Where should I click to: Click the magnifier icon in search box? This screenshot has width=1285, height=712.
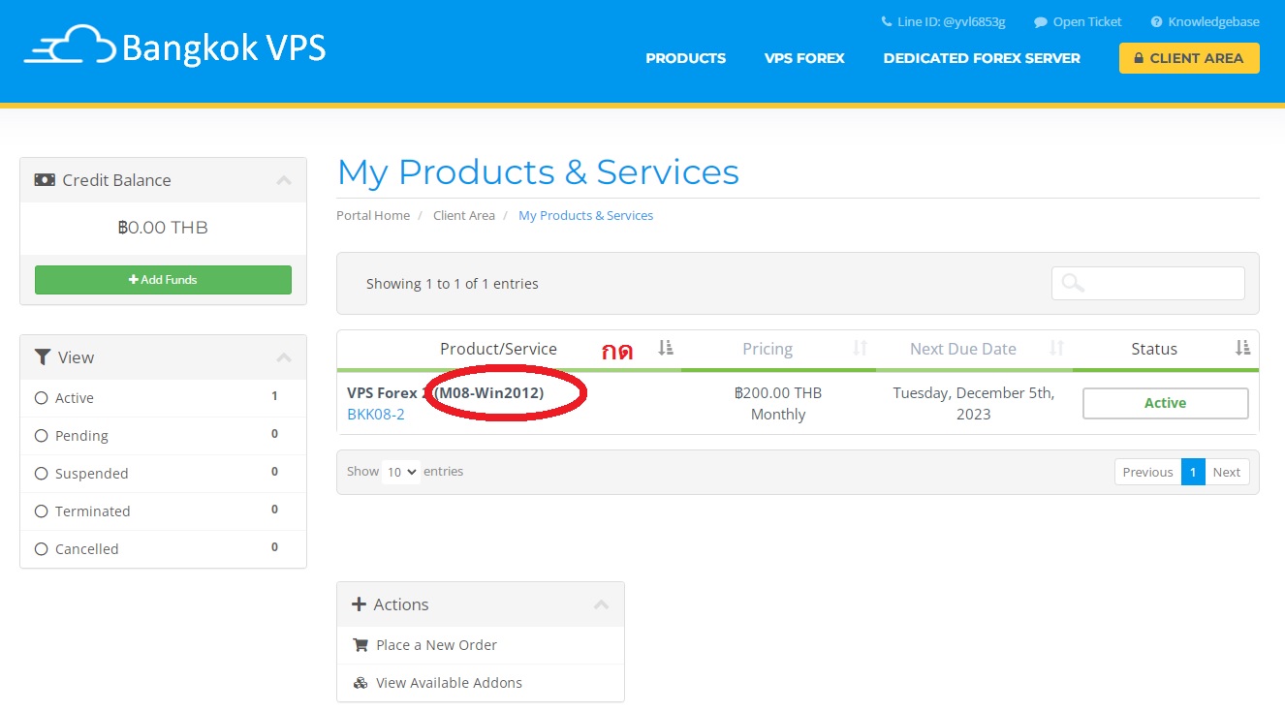tap(1073, 283)
